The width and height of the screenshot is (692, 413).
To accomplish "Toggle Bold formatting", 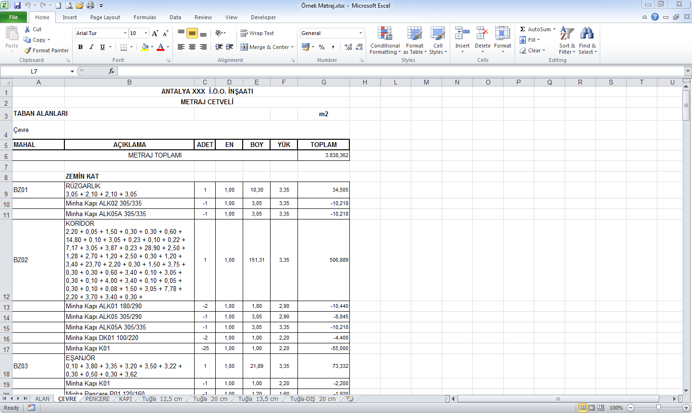I will (80, 47).
